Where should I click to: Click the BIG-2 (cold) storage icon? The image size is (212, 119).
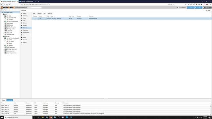5,25
